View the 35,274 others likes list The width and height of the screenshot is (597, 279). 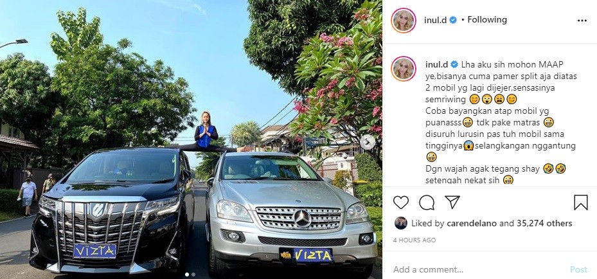click(544, 224)
